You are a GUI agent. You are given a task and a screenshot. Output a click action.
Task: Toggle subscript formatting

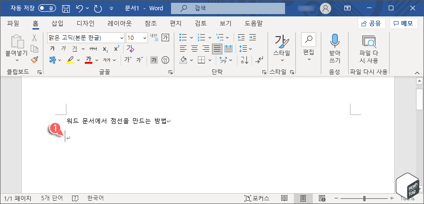(x=105, y=49)
